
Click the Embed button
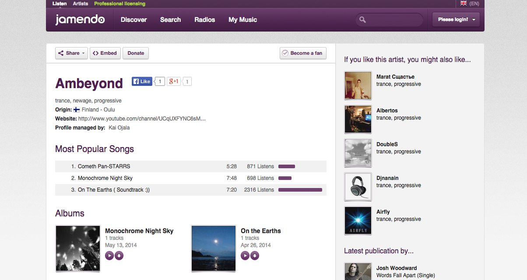[105, 53]
